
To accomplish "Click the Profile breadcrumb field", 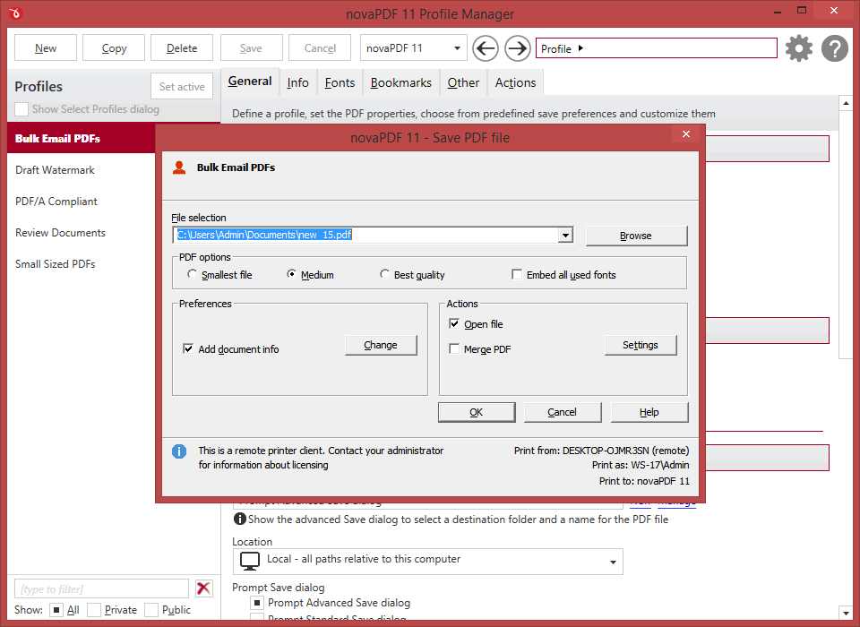I will (657, 48).
